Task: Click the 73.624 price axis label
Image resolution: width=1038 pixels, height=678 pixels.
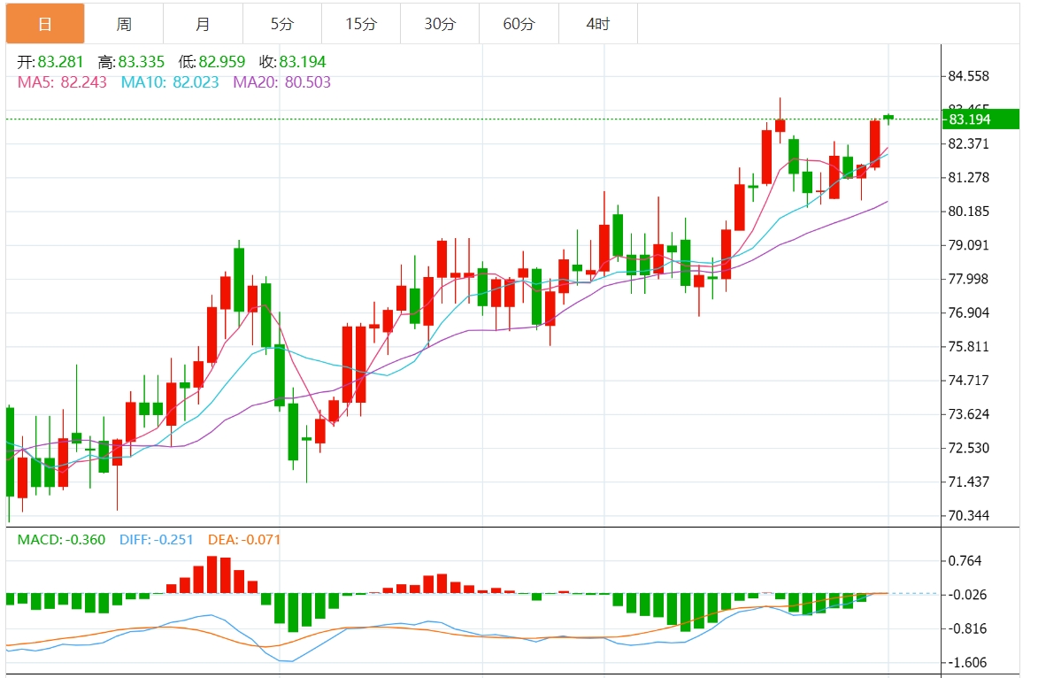Action: click(968, 414)
